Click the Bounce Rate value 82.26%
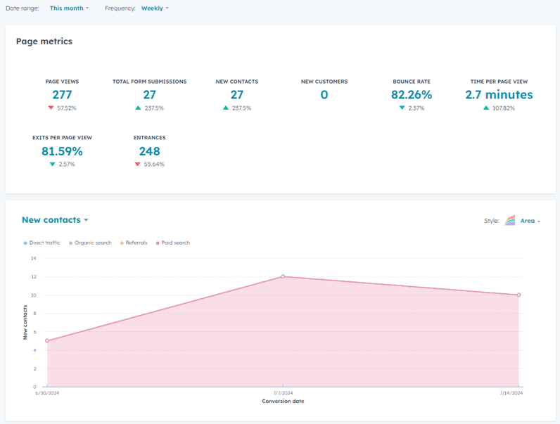 [x=412, y=95]
